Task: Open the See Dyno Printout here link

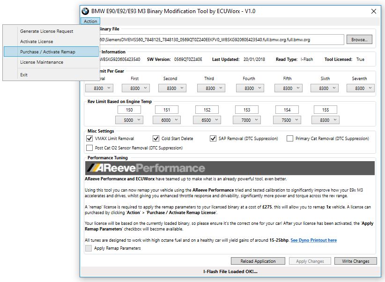Action: [313, 240]
